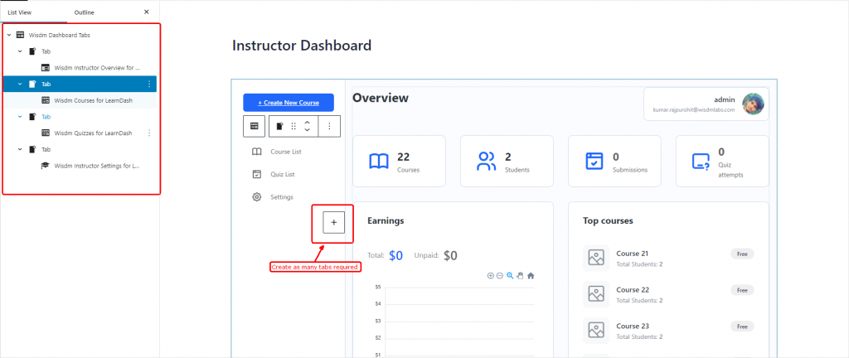This screenshot has height=358, width=849.
Task: Collapse the Wisdm Dashboard Tabs tree item
Action: tap(9, 35)
